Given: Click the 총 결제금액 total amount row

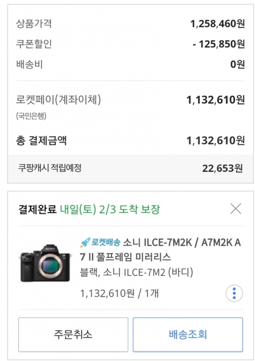Looking at the screenshot, I should pyautogui.click(x=130, y=140).
